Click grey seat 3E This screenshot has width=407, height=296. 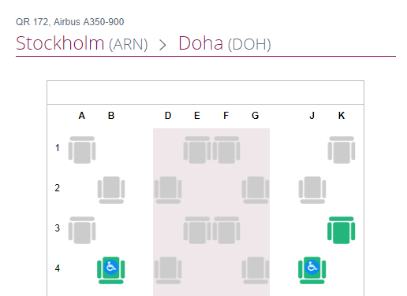pos(197,230)
